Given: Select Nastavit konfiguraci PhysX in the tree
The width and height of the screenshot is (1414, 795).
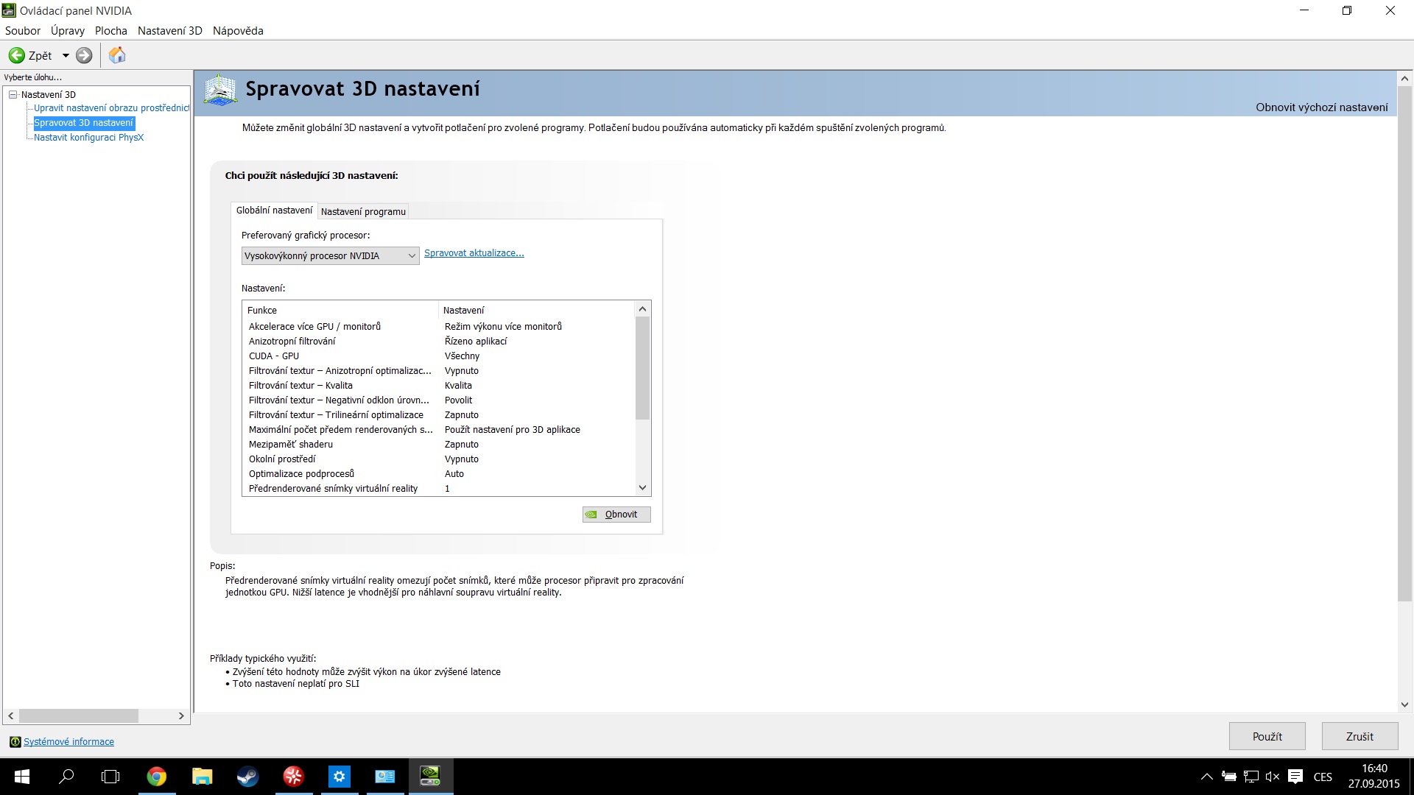Looking at the screenshot, I should coord(88,138).
